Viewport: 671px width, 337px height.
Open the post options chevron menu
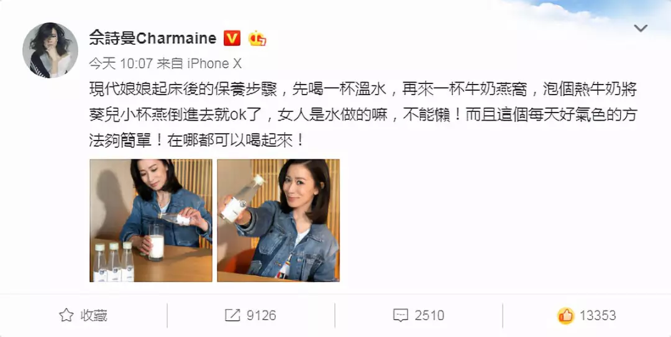640,29
